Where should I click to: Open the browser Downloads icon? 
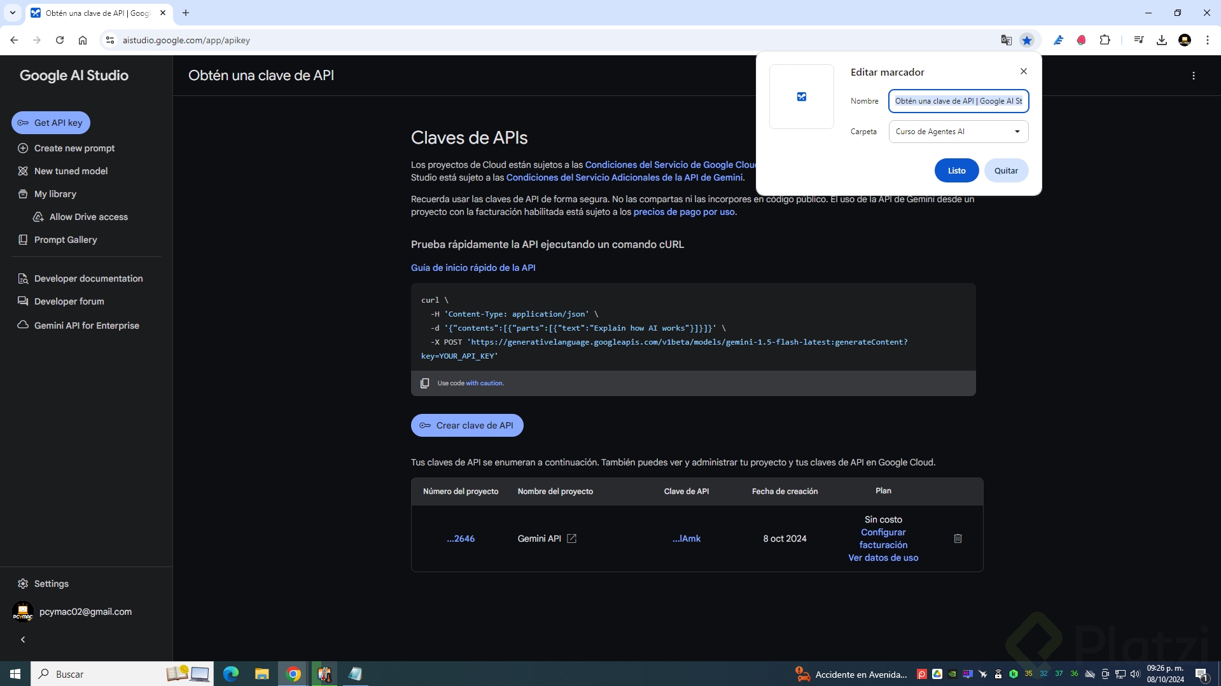coord(1162,40)
